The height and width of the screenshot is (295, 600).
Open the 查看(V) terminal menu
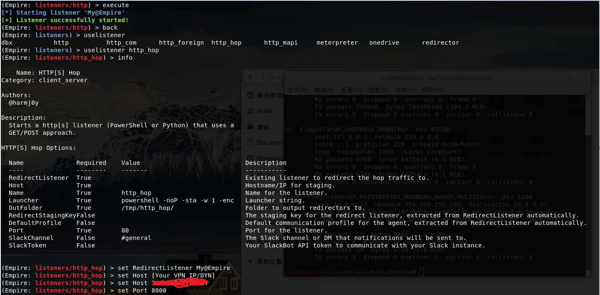(x=351, y=90)
